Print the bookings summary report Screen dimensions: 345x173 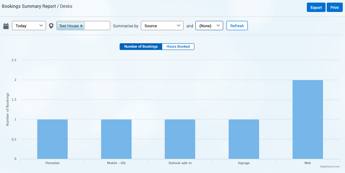[335, 7]
